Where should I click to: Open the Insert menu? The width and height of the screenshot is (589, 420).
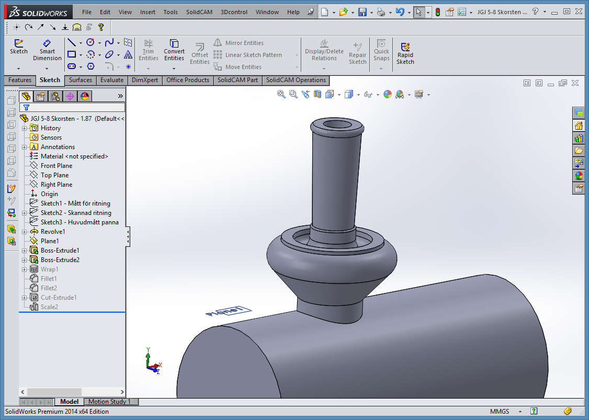pyautogui.click(x=148, y=12)
